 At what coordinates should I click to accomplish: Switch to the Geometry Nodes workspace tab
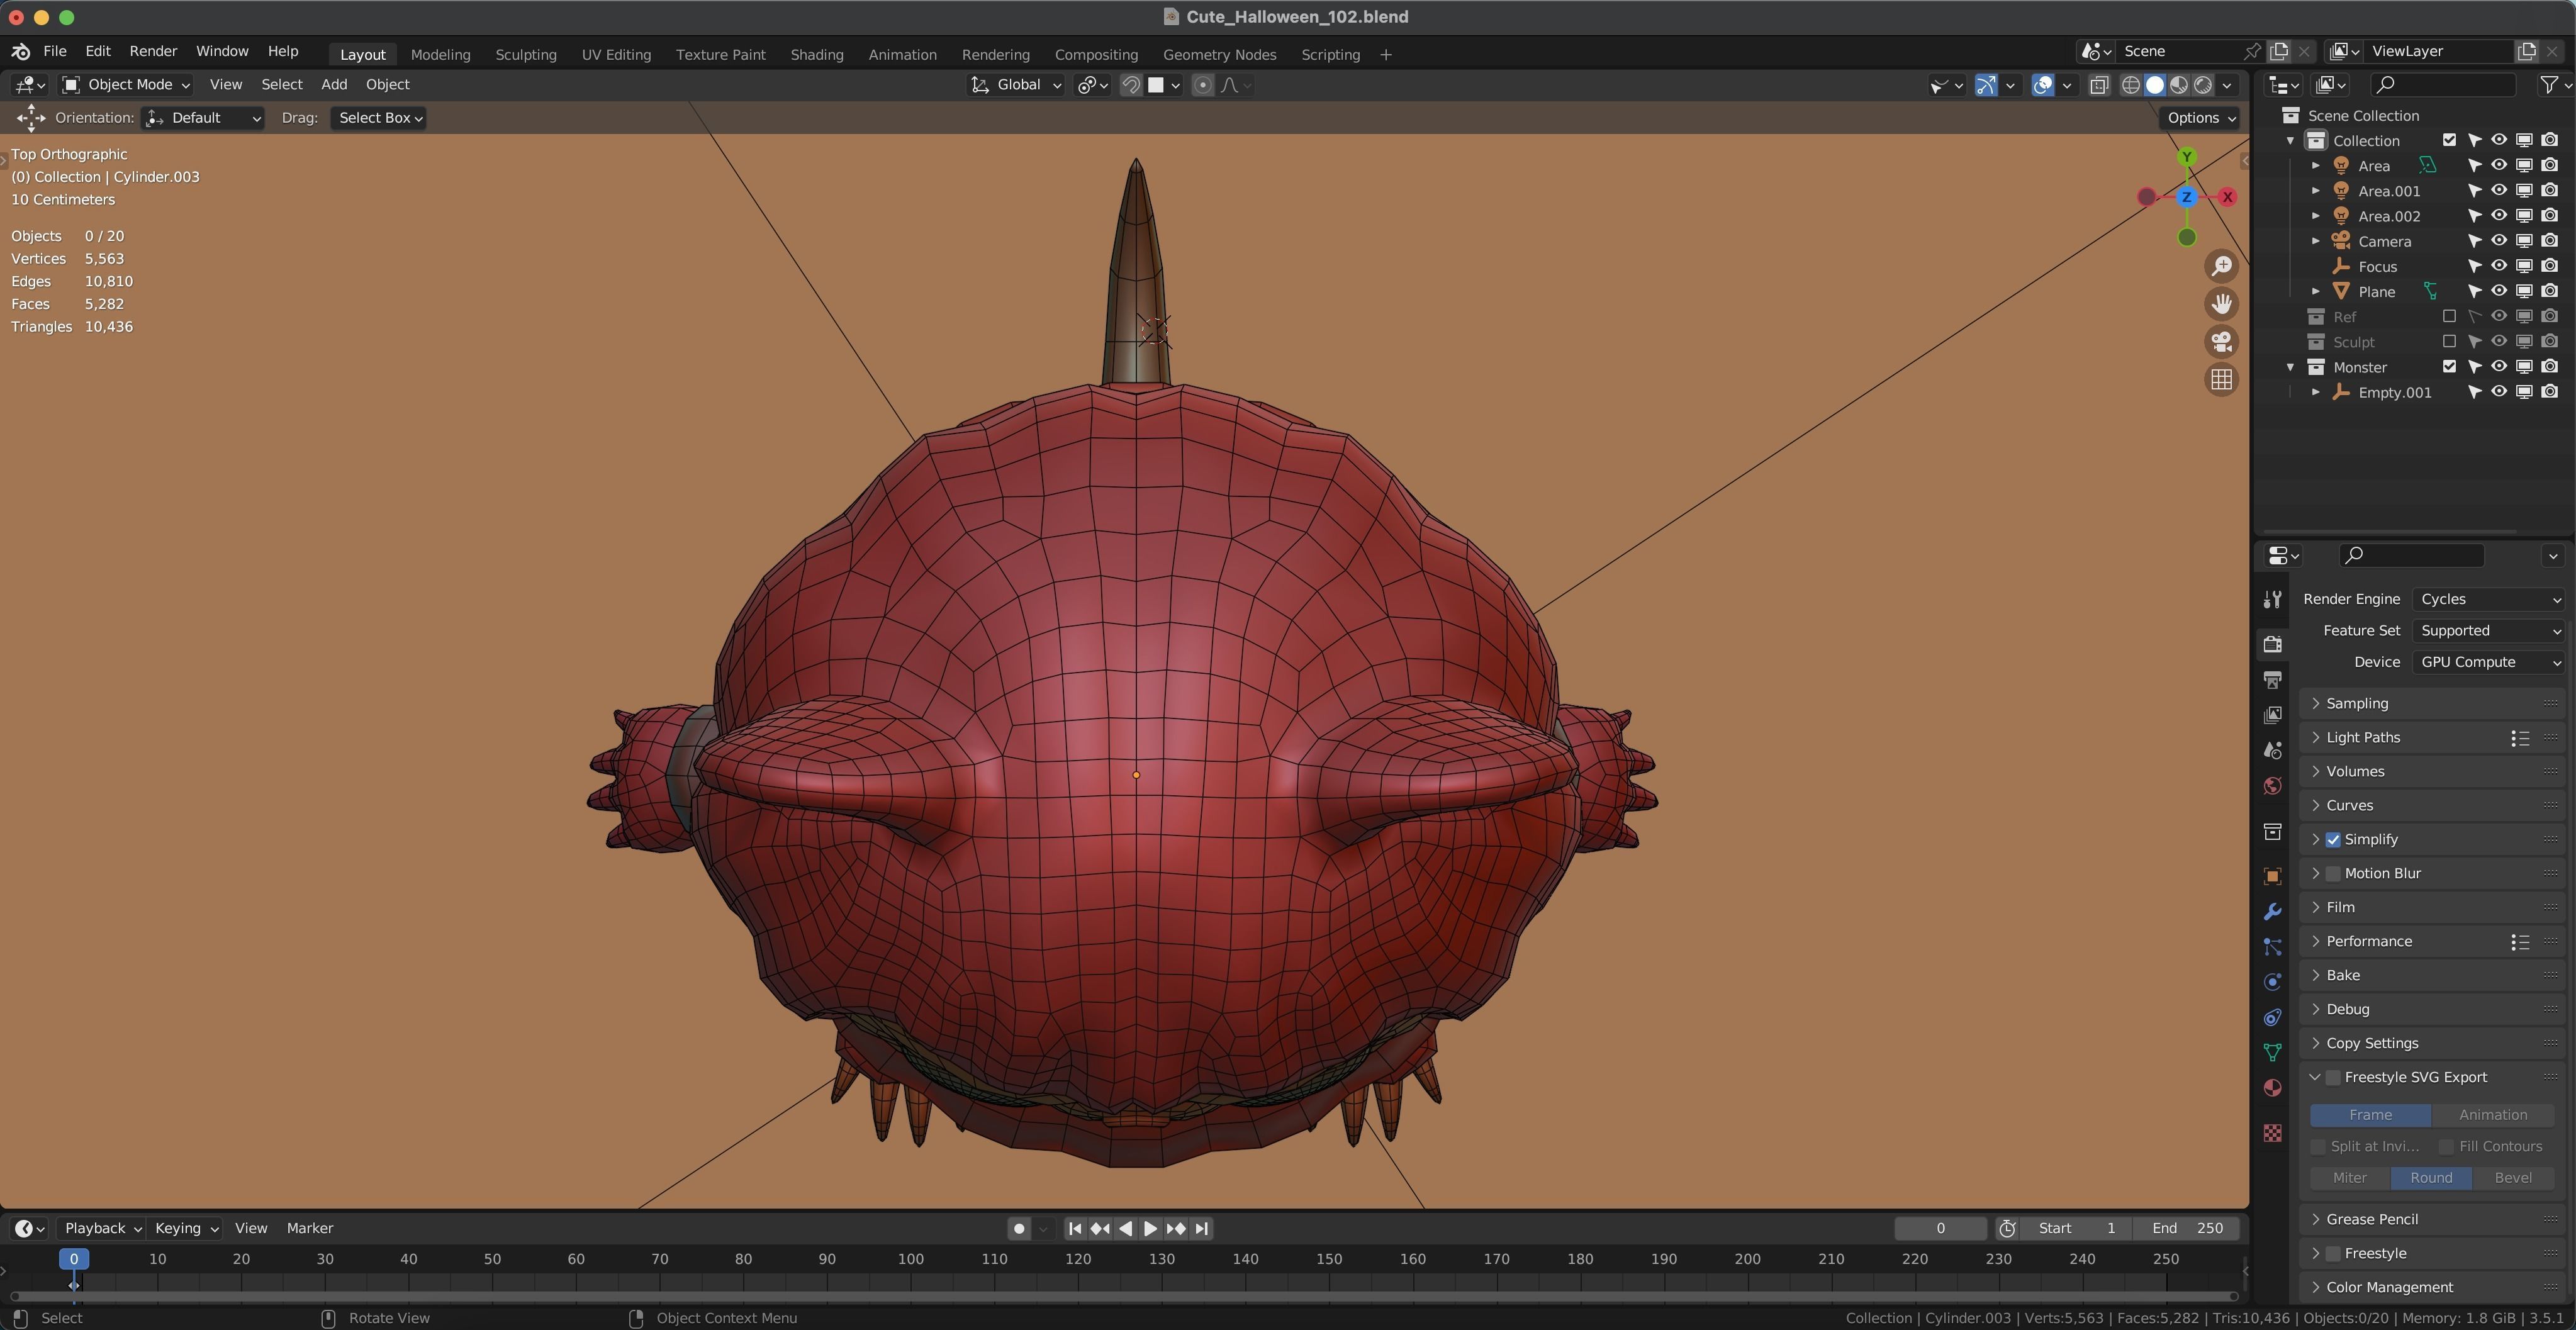coord(1219,55)
